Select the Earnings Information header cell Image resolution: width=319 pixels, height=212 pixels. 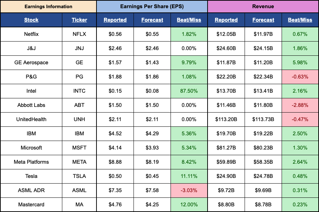point(48,6)
